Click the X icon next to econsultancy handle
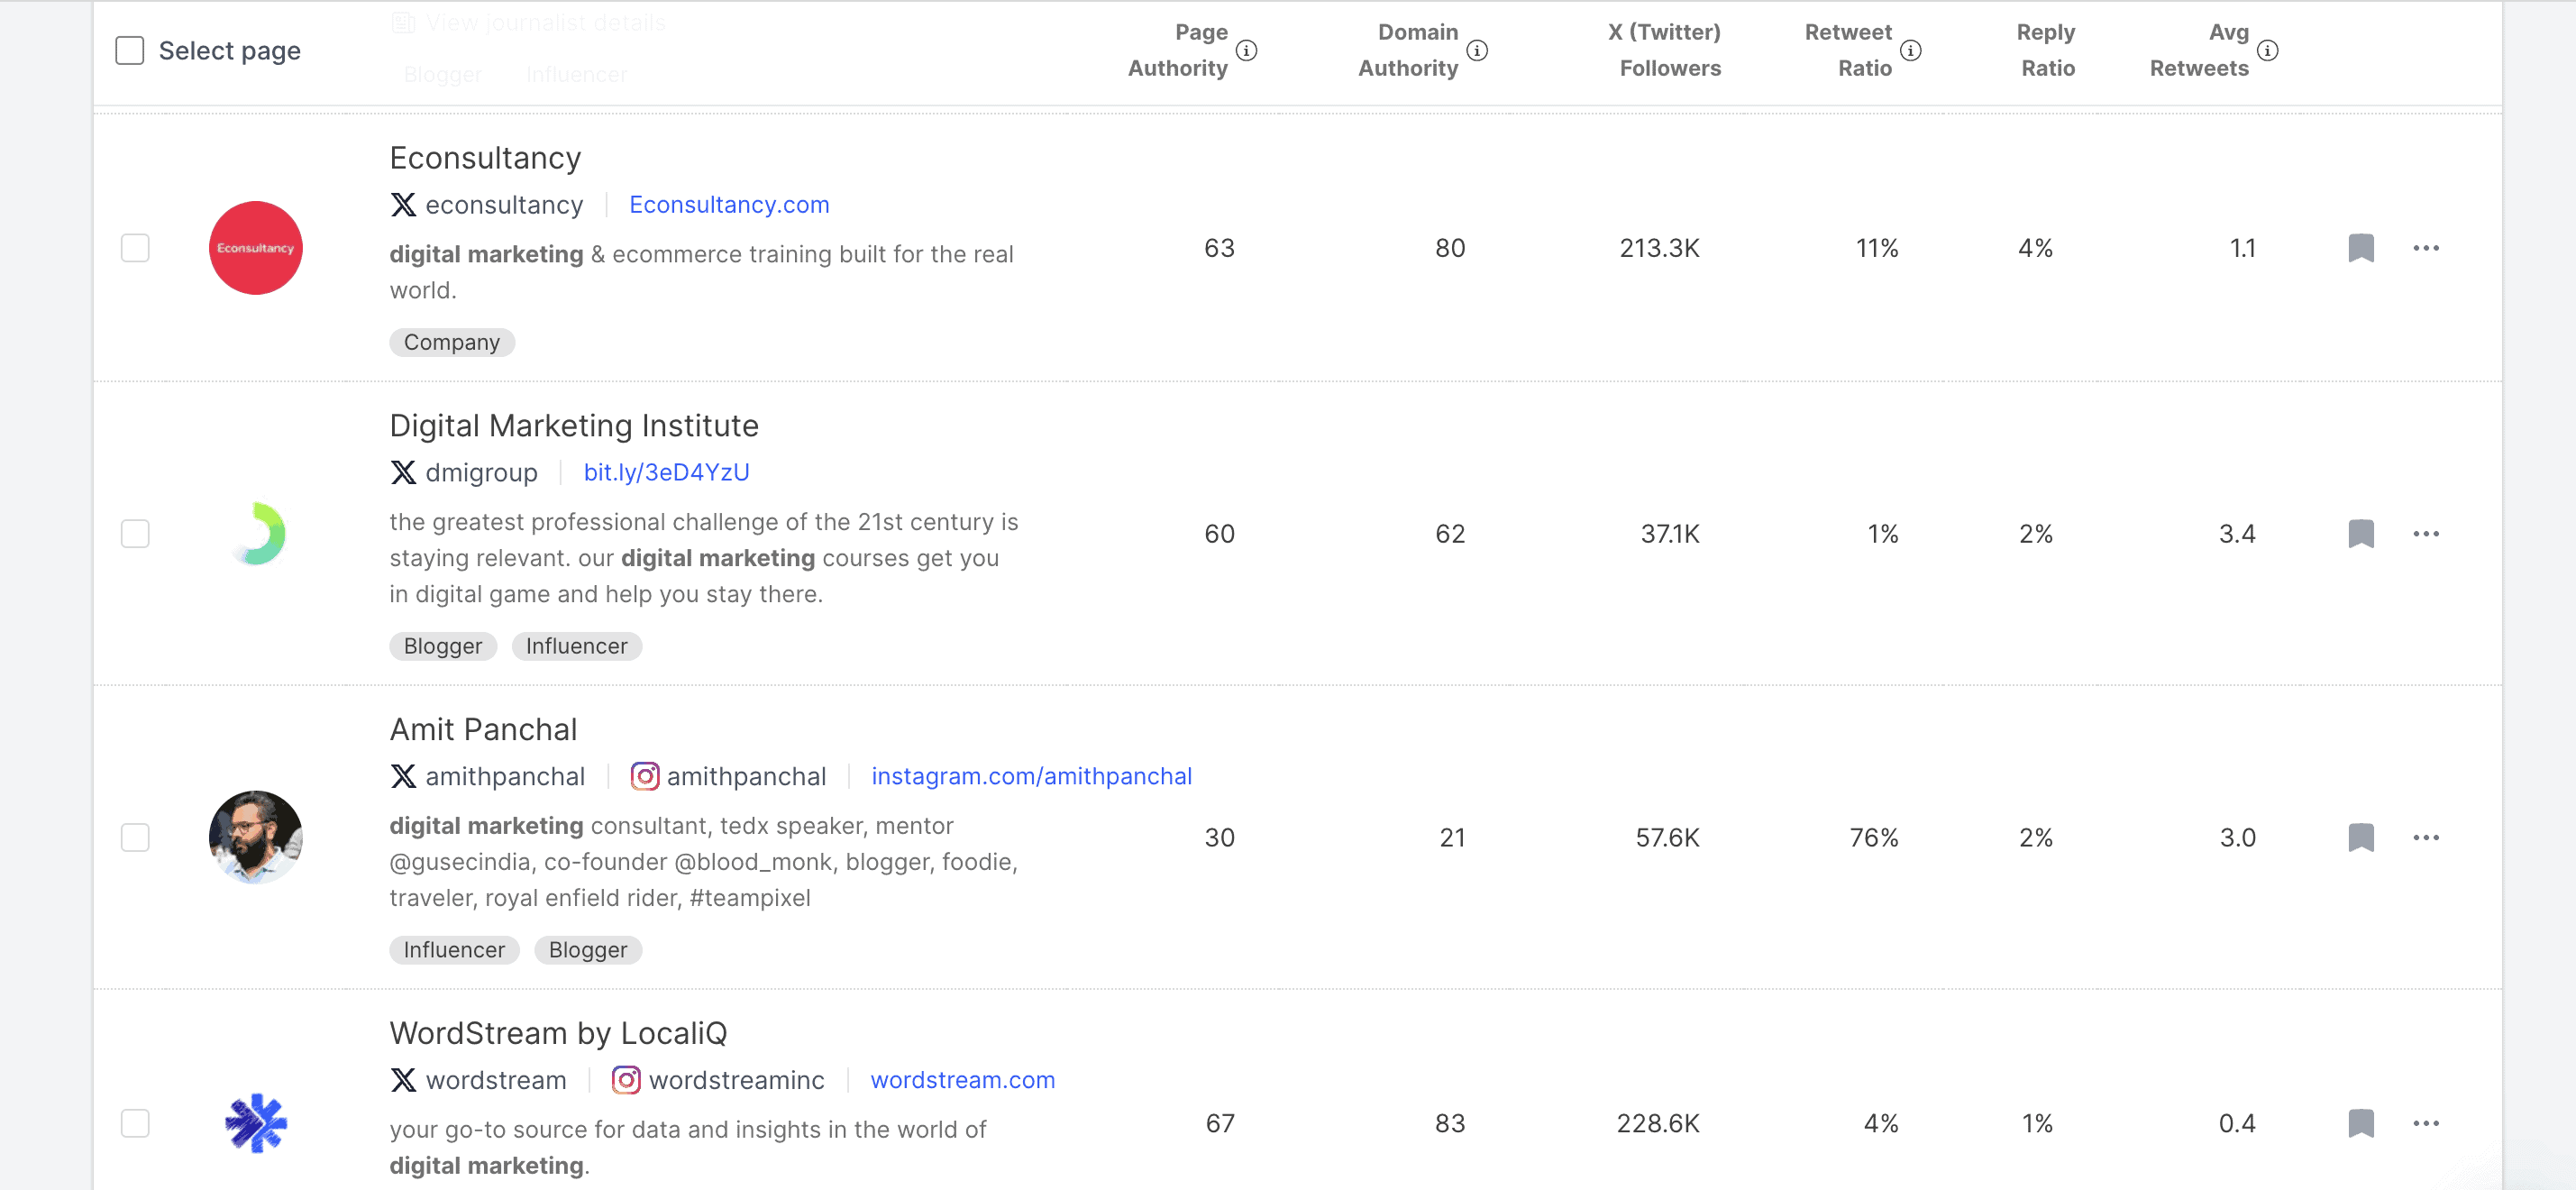Viewport: 2576px width, 1190px height. pos(402,205)
